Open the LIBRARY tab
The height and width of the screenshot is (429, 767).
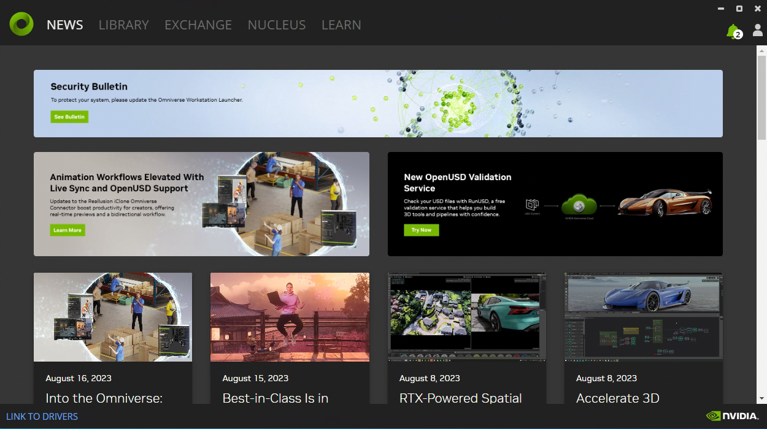point(124,25)
